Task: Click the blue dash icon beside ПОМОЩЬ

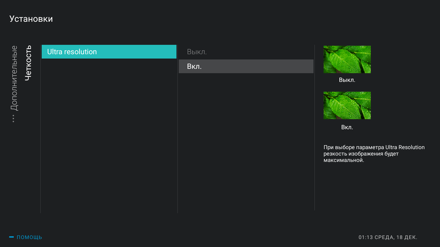Action: point(11,237)
